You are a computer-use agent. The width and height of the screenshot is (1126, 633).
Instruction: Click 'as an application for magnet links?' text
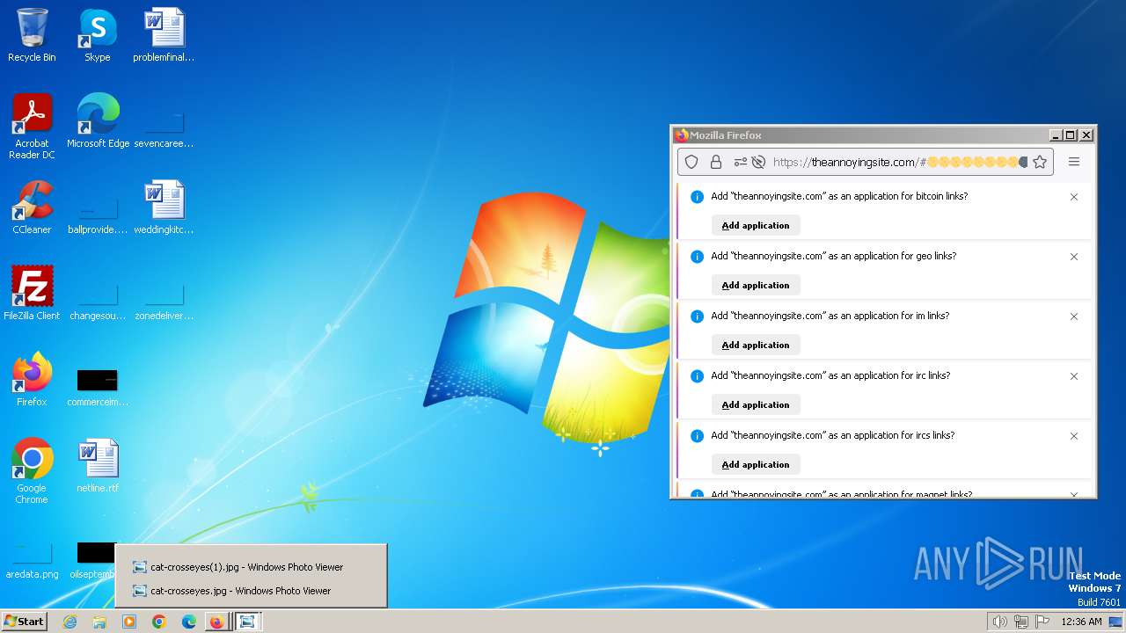coord(900,494)
